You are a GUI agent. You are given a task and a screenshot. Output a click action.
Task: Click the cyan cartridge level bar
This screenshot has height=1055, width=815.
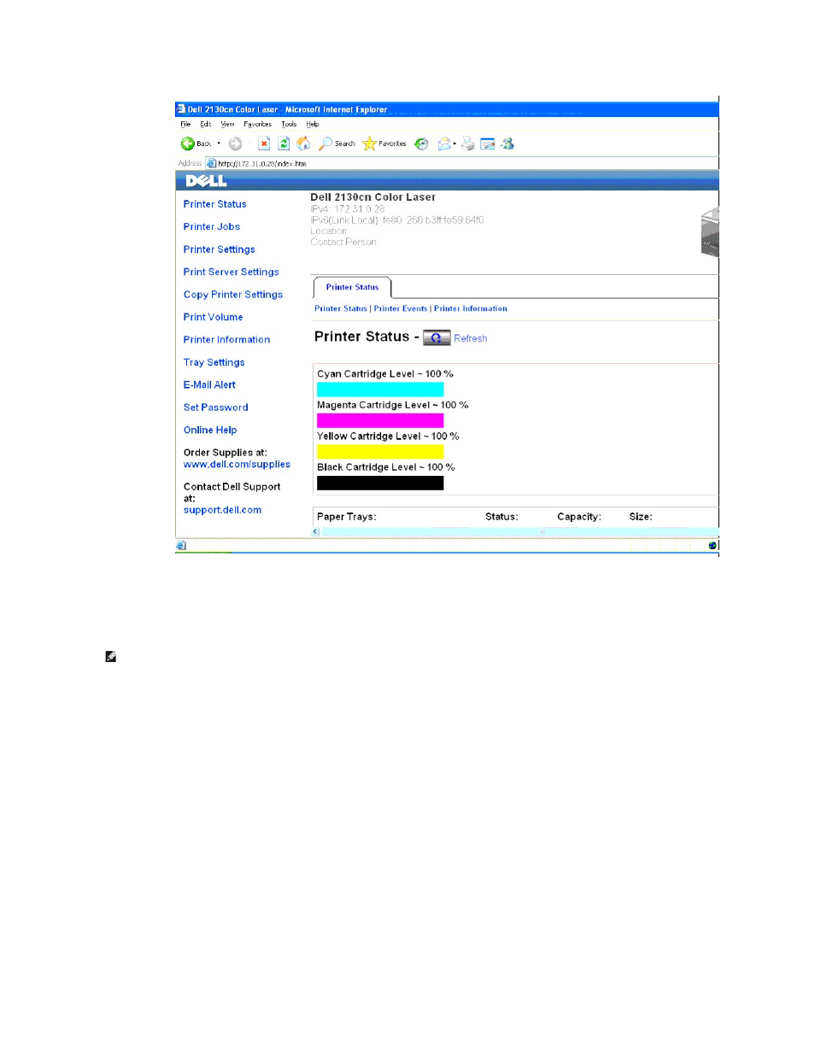380,390
